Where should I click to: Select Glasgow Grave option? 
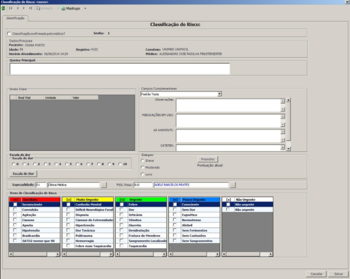(x=142, y=160)
